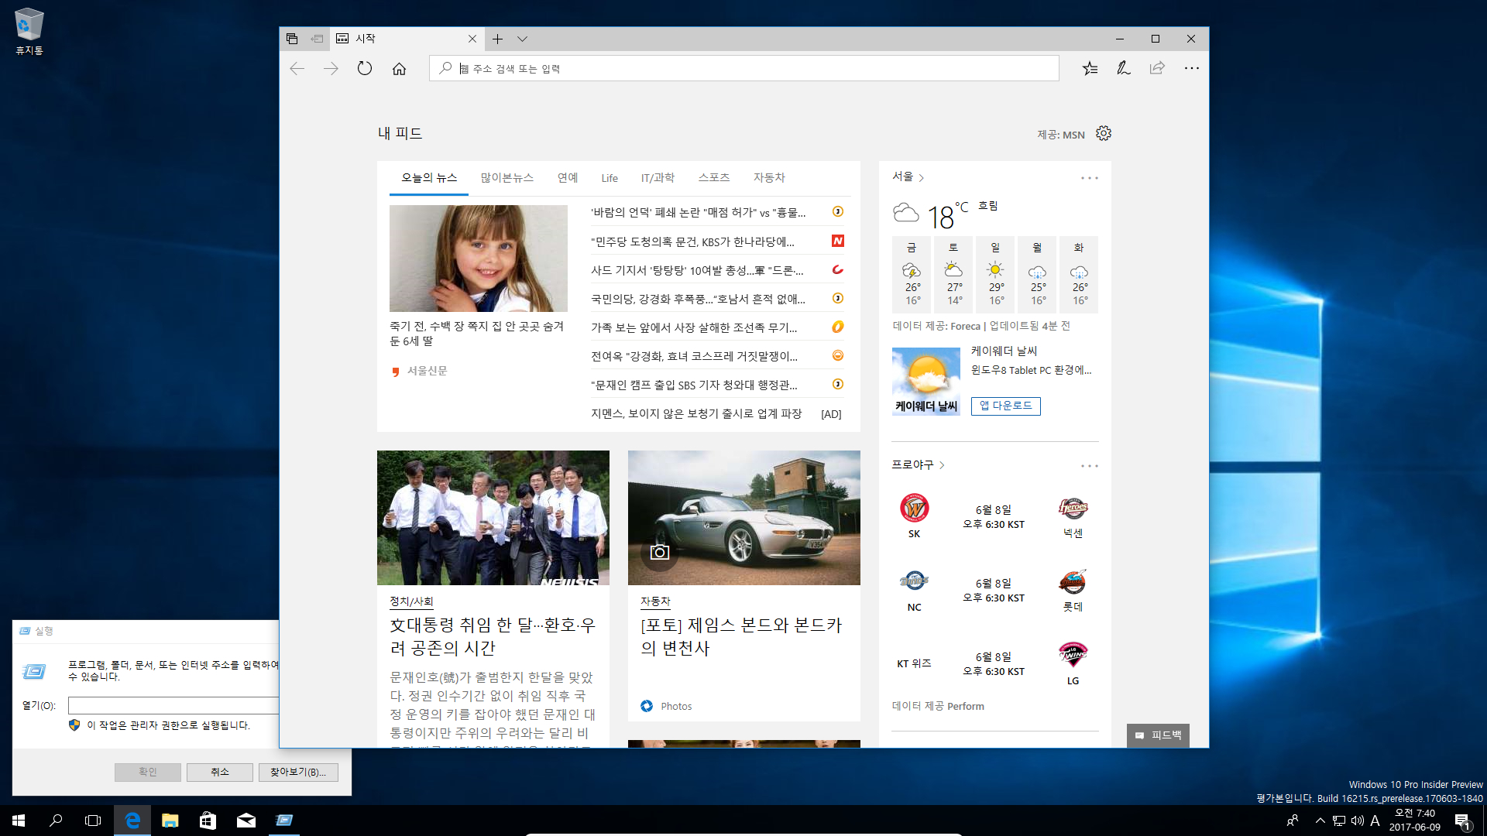The image size is (1487, 836).
Task: Go forward with the forward arrow
Action: point(331,69)
